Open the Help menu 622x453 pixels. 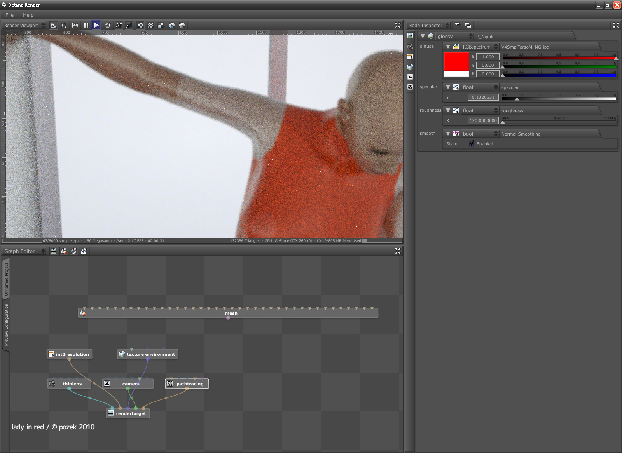[x=28, y=15]
